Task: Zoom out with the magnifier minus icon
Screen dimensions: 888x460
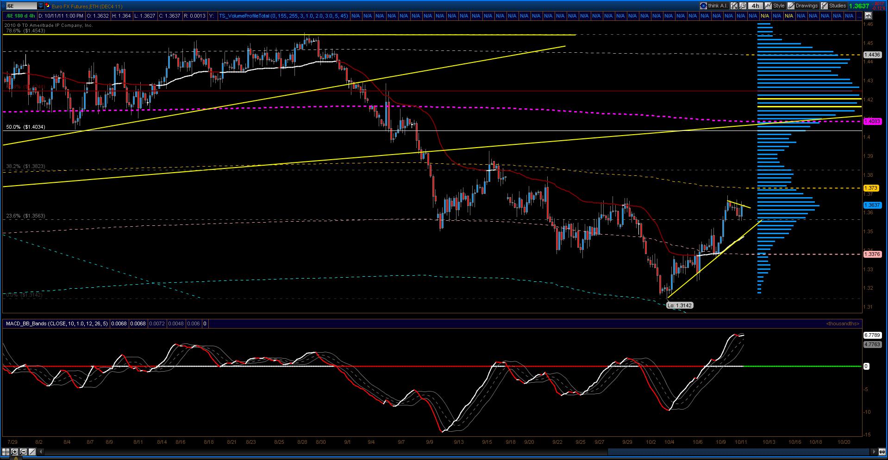Action: click(x=23, y=452)
